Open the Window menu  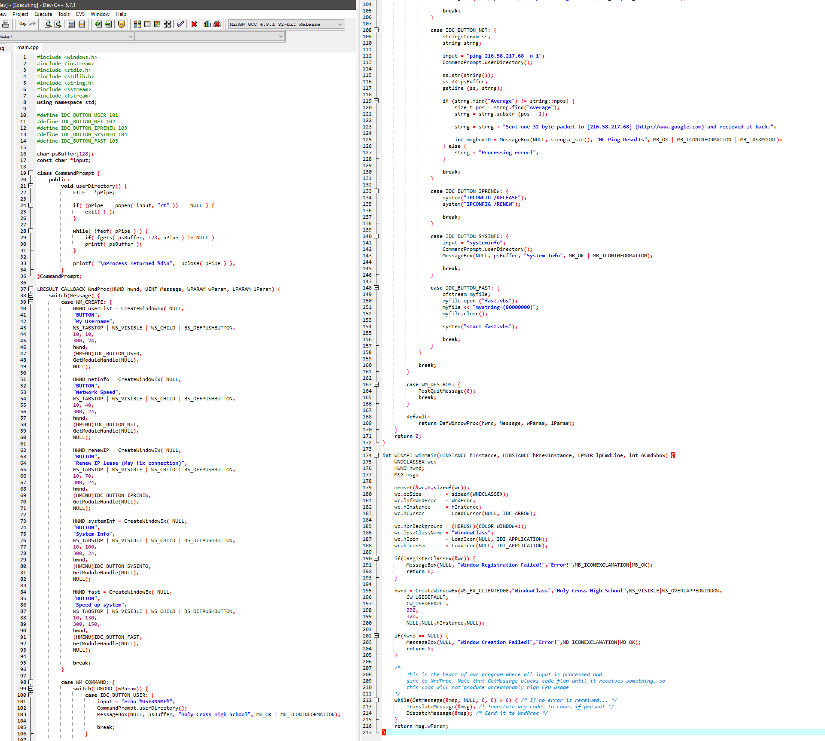tap(100, 14)
